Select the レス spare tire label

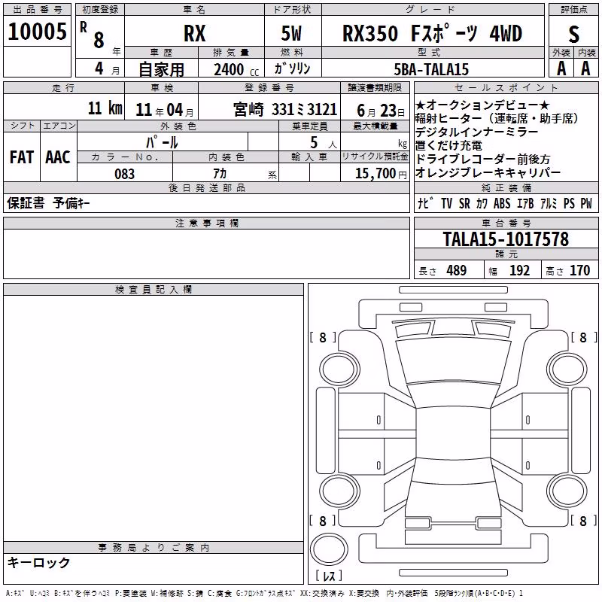(329, 576)
